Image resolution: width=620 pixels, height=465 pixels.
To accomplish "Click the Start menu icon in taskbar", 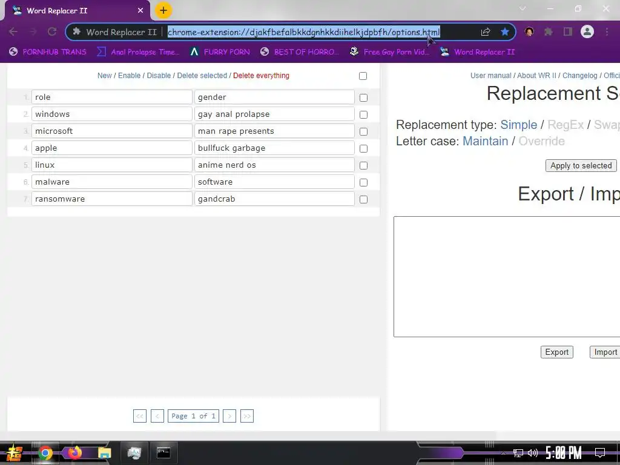I will [14, 453].
